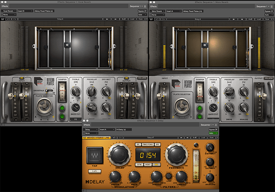Open Sequence 1 dropdown in Delay window
Viewport: 275px width, 192px height.
[207, 125]
